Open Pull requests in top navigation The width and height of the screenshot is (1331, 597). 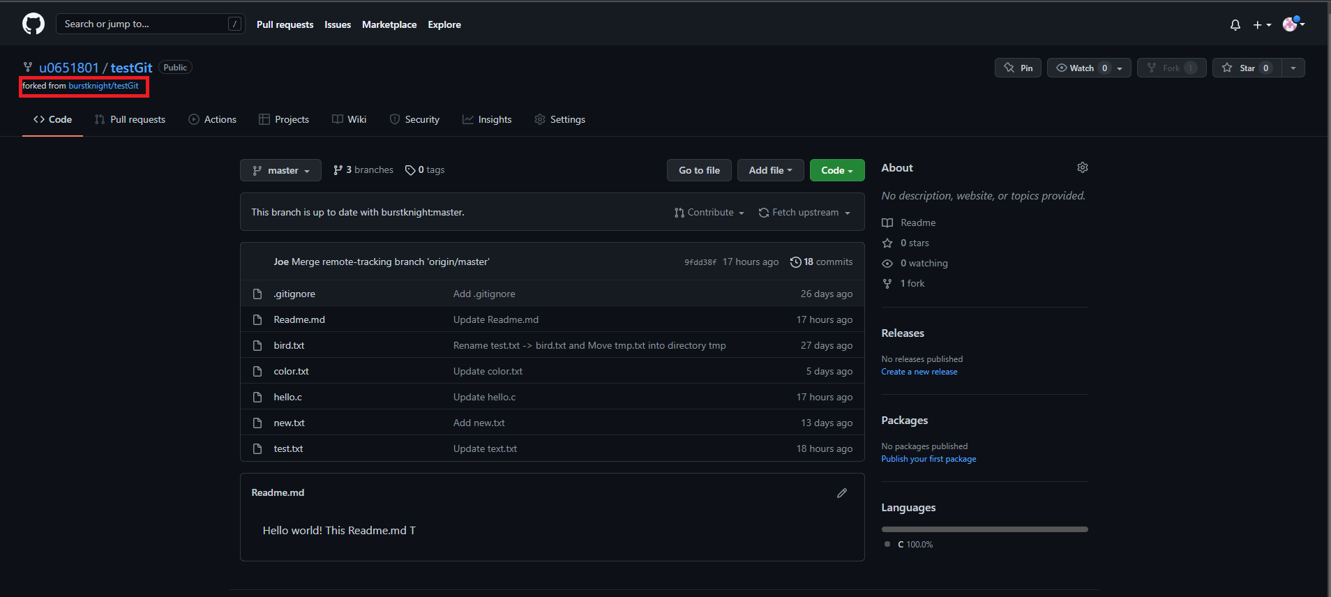(x=285, y=24)
